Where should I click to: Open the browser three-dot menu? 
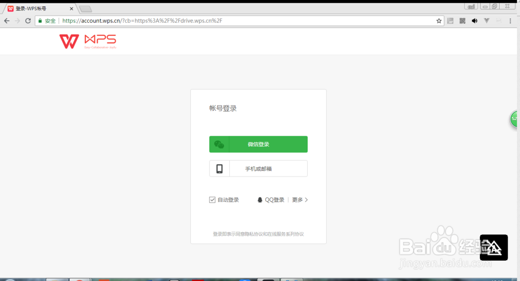point(510,21)
